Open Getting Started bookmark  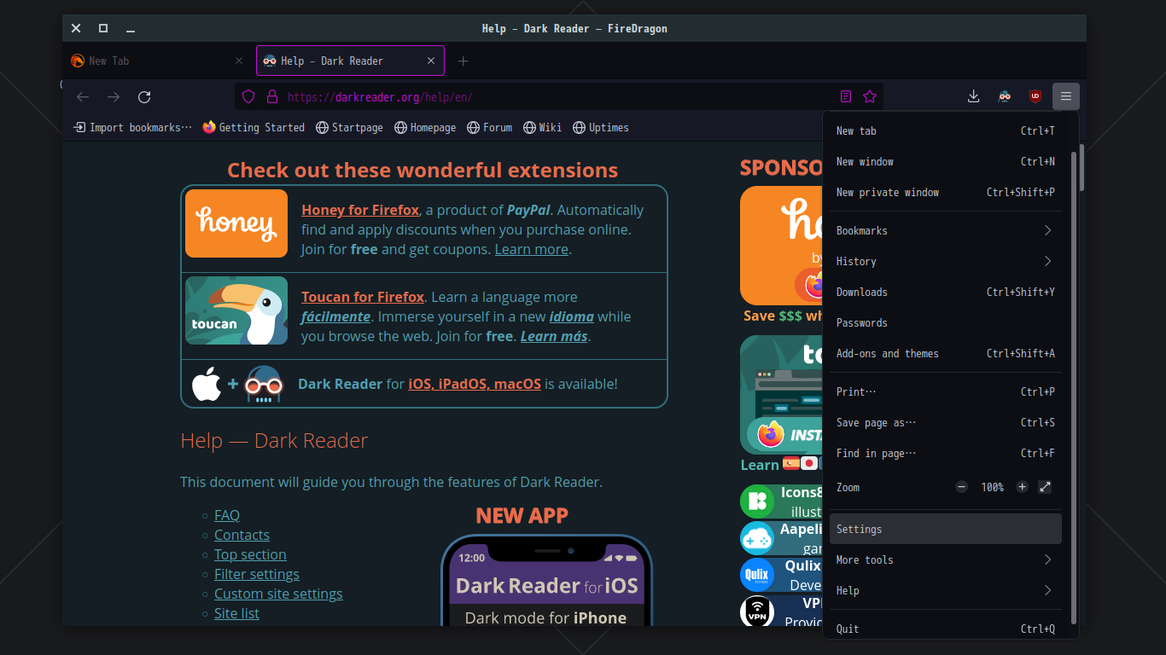(254, 127)
